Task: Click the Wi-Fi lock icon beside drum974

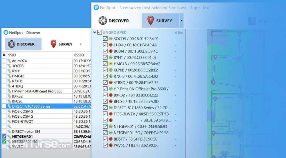Action: pyautogui.click(x=9, y=61)
